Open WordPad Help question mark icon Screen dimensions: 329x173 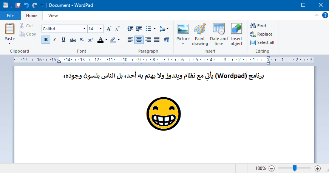pyautogui.click(x=325, y=16)
